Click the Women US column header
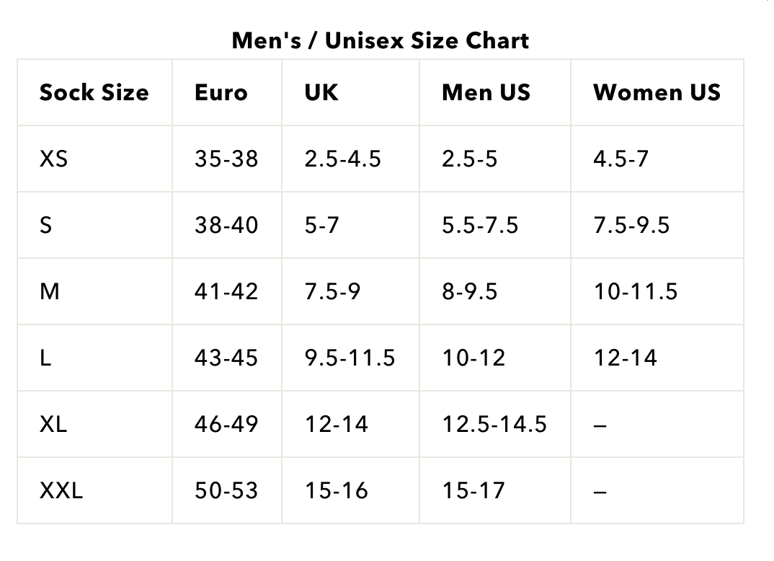 point(657,93)
